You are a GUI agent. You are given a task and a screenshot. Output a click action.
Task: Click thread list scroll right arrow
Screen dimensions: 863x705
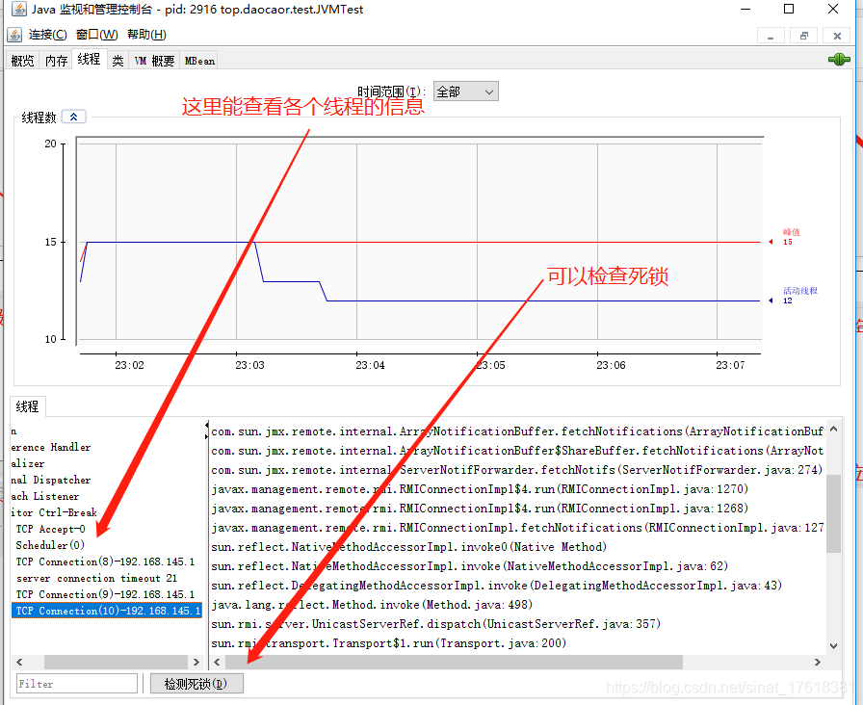196,662
